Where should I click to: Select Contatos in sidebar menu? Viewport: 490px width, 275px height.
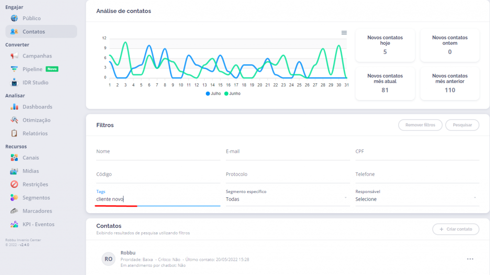click(x=33, y=32)
